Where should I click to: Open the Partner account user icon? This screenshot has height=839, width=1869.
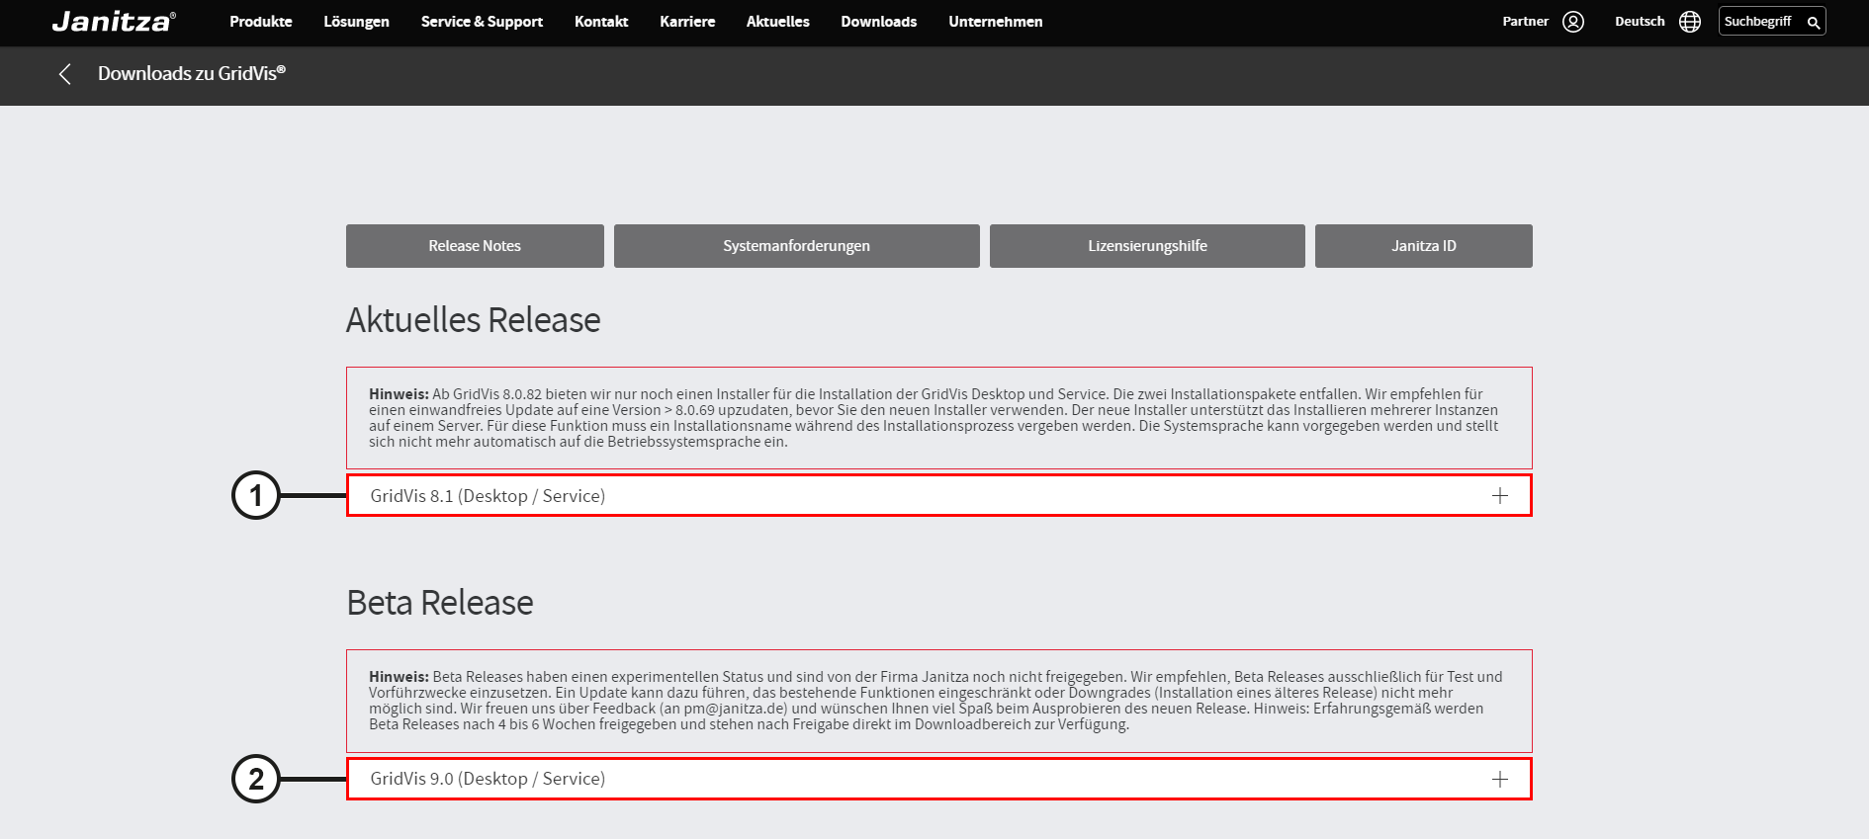1573,22
